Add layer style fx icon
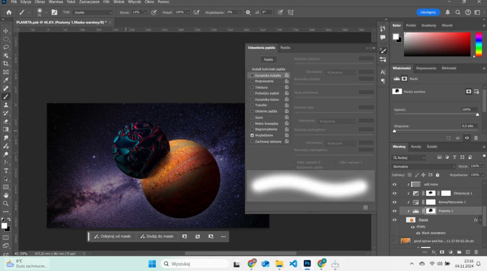Image resolution: width=487 pixels, height=271 pixels. point(434,252)
